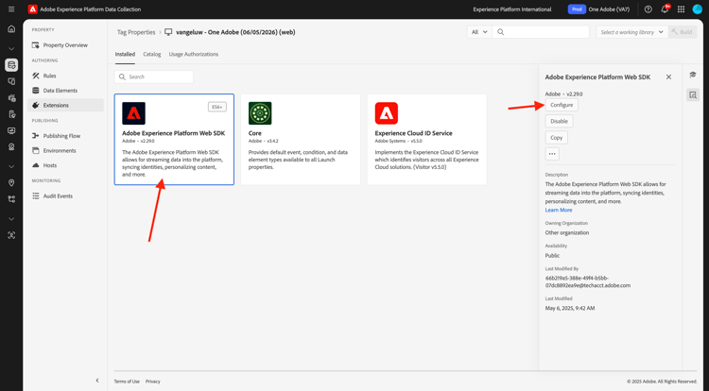The width and height of the screenshot is (709, 391).
Task: Click the Configure button
Action: point(562,105)
